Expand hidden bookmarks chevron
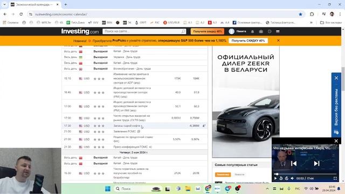This screenshot has height=194, width=345. pos(311,23)
